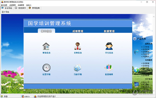This screenshot has width=156, height=98.
Task: Click the 产品支持 question mark icon
Action: pos(135,39)
